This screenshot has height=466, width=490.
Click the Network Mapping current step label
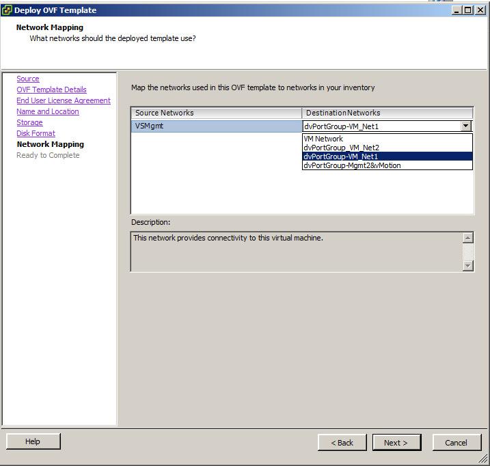51,144
